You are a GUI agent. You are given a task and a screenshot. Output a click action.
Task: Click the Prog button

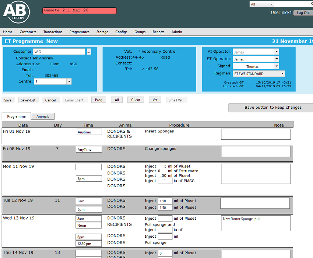[99, 100]
